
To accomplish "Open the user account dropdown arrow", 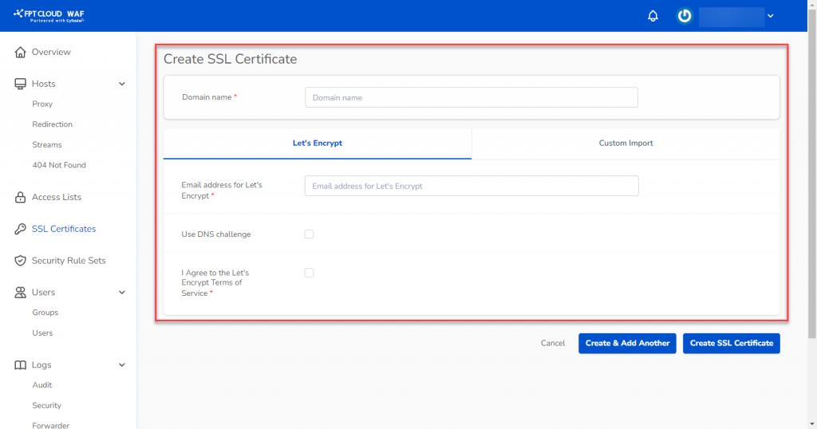I will click(770, 16).
